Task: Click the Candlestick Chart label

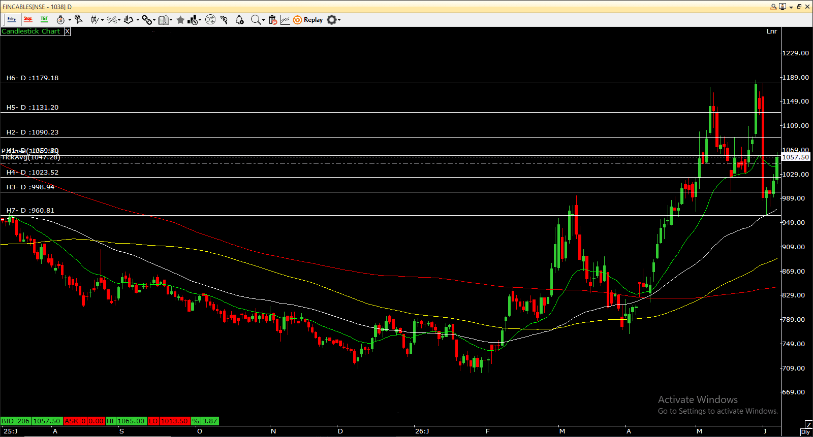Action: click(x=30, y=31)
